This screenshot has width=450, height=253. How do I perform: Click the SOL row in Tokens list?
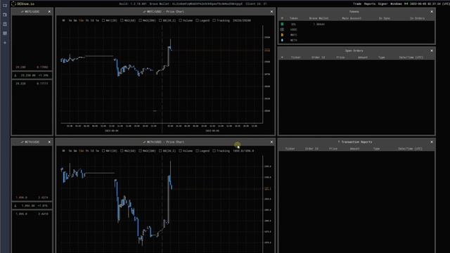pyautogui.click(x=356, y=24)
